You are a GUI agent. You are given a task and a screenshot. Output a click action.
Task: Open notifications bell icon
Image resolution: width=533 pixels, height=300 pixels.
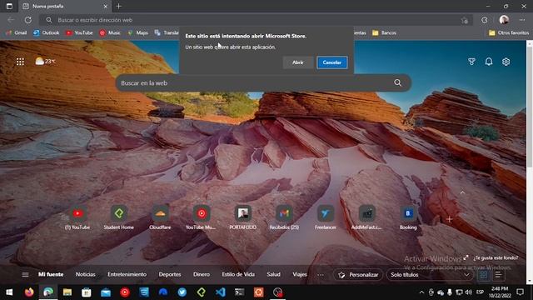click(489, 62)
